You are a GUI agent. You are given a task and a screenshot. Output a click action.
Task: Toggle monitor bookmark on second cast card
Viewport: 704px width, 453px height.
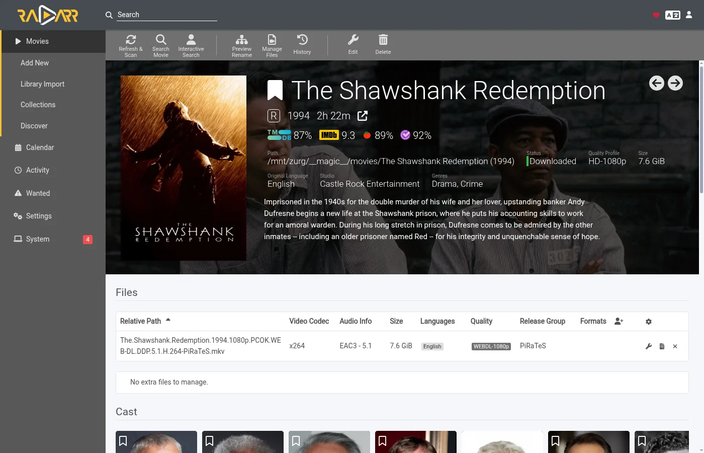(210, 441)
